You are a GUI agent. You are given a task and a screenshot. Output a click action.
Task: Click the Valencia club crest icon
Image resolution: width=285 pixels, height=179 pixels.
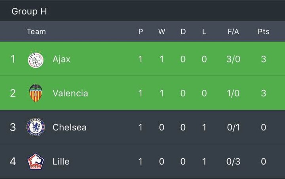pos(36,93)
